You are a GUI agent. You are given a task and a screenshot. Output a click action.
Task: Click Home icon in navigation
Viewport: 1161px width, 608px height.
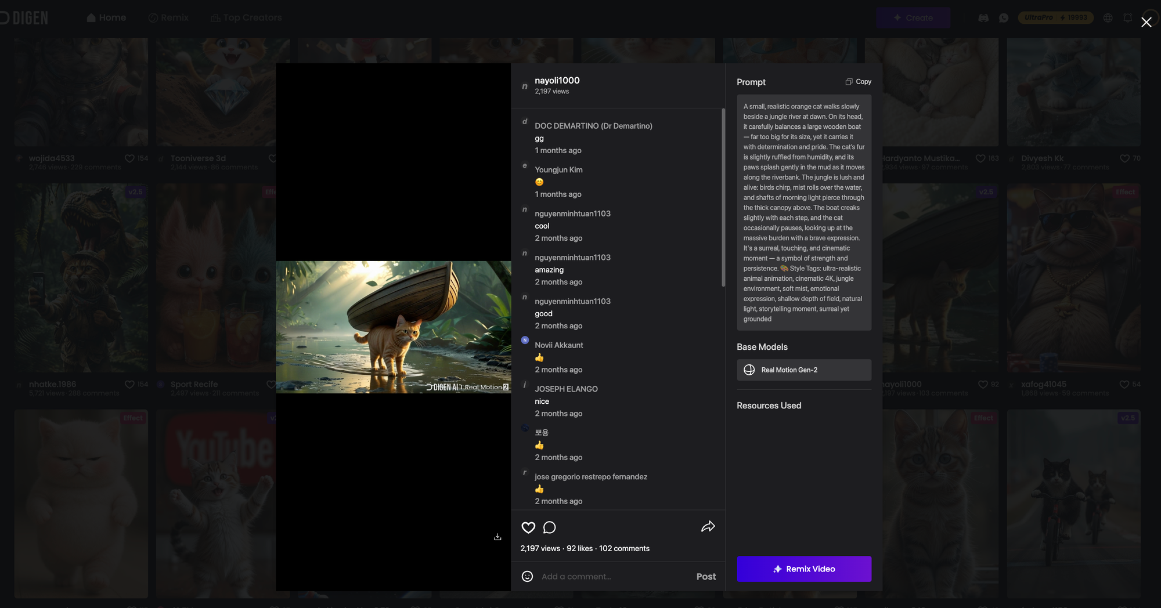pos(91,18)
